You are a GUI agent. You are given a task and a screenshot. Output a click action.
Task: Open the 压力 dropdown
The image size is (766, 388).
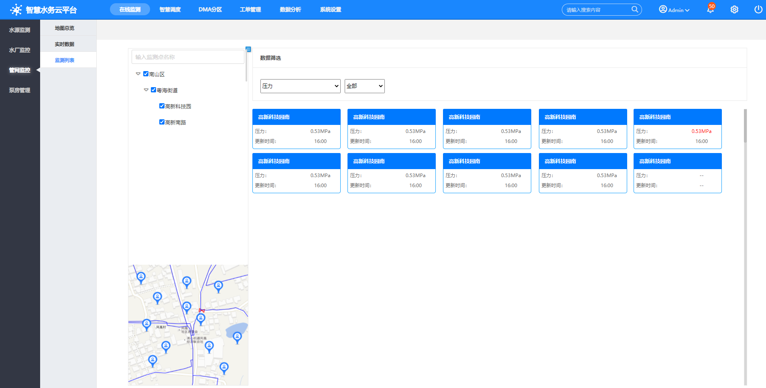tap(301, 86)
